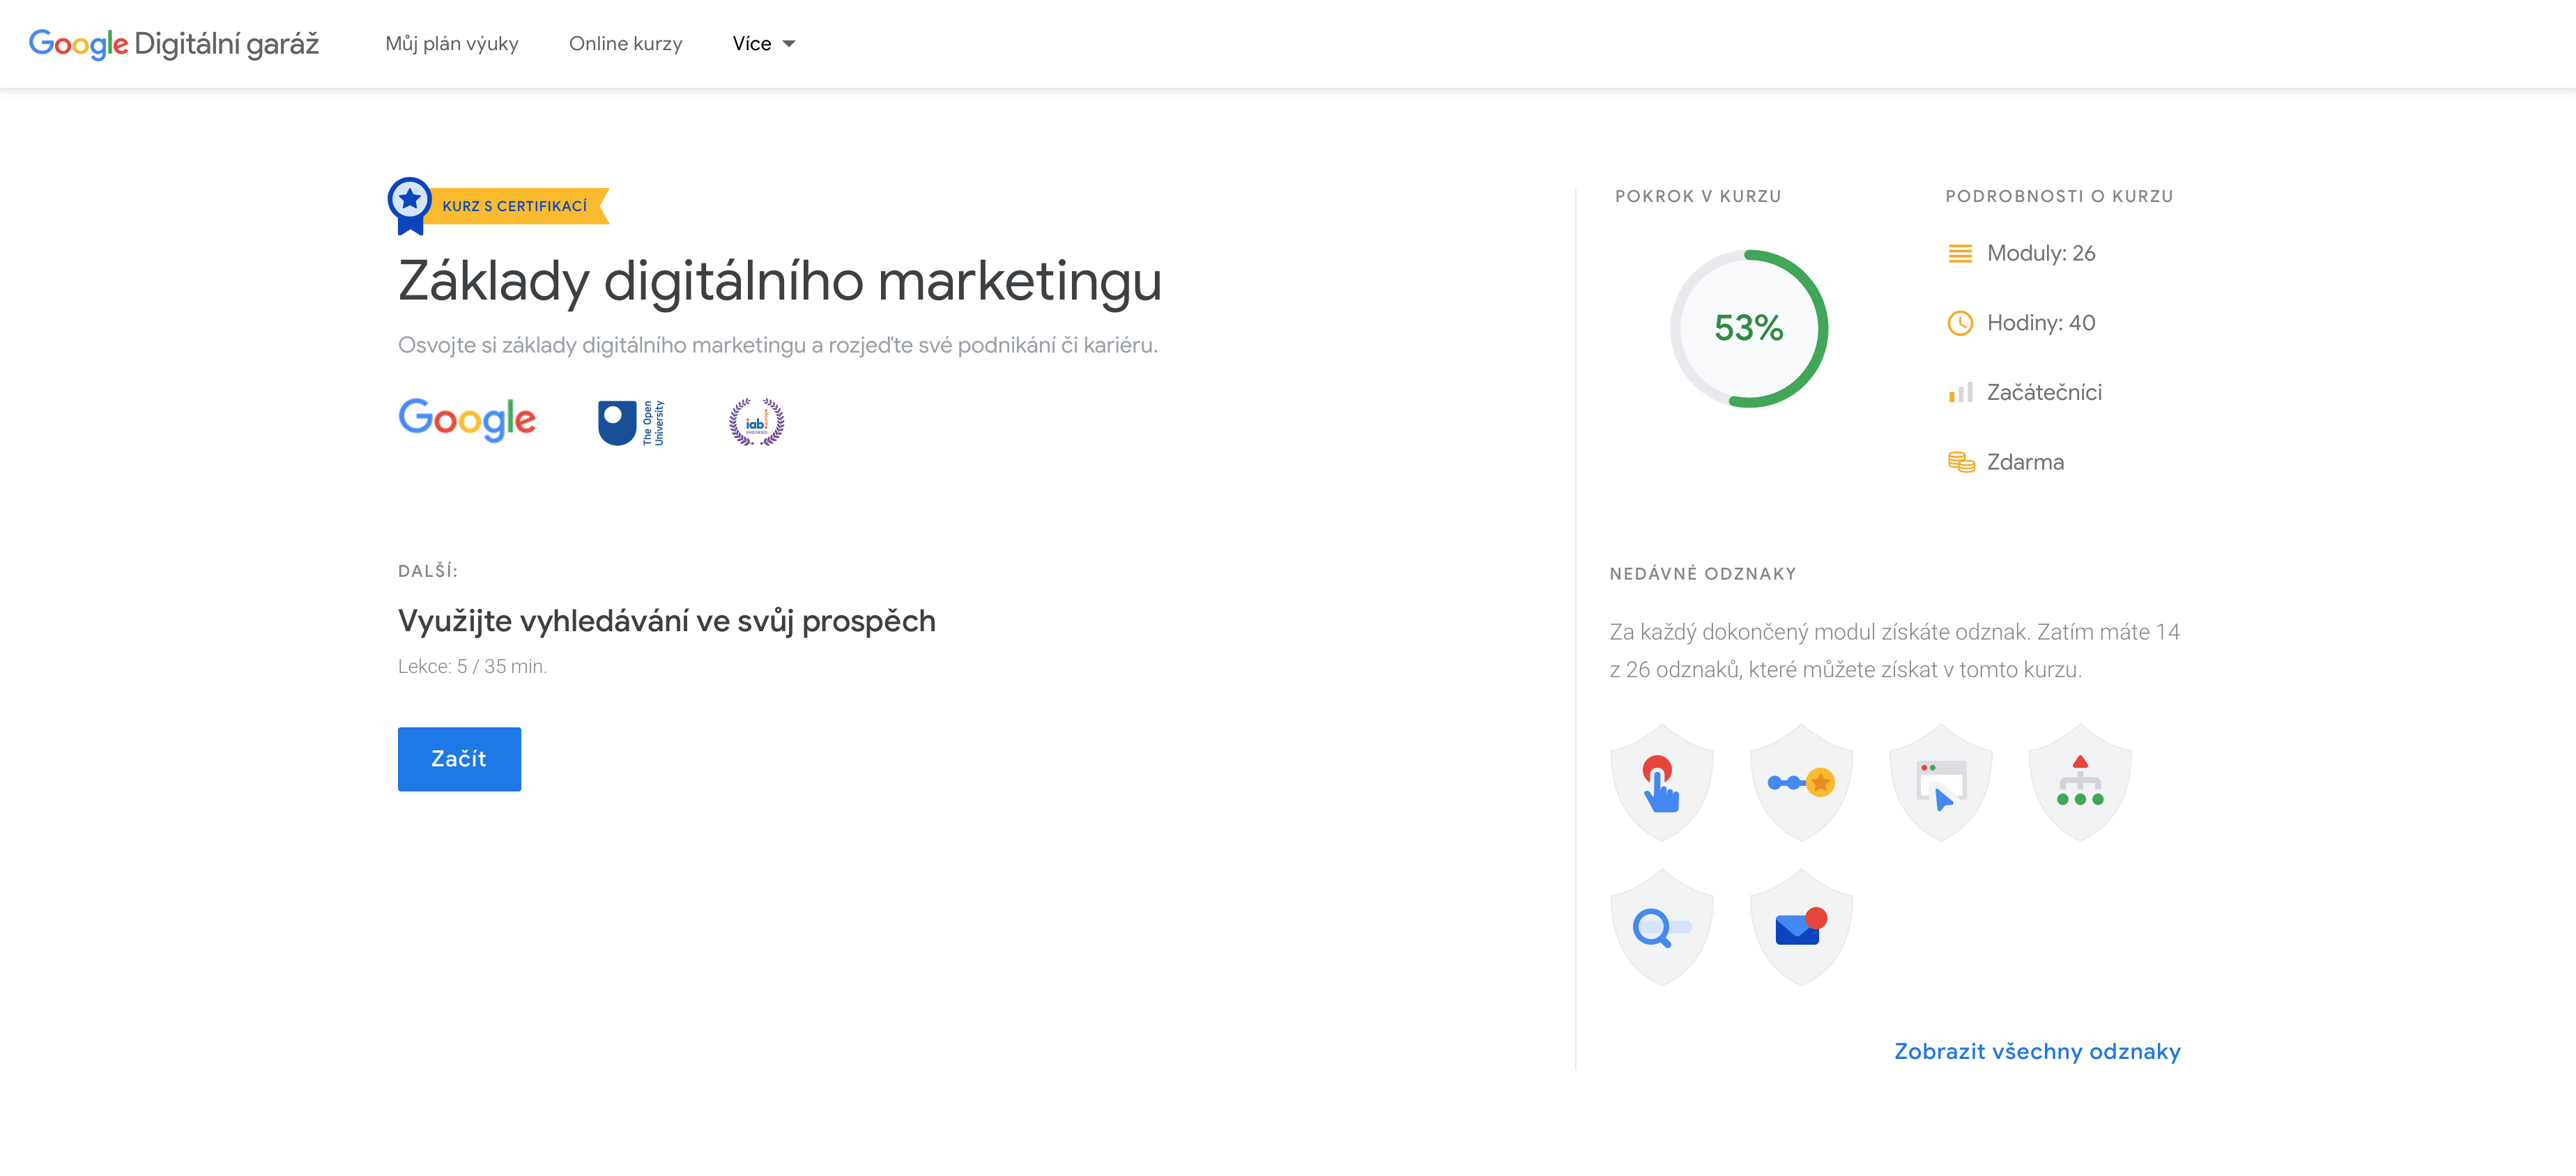Go to Online kurzy menu item
Viewport: 2576px width, 1176px height.
tap(625, 44)
